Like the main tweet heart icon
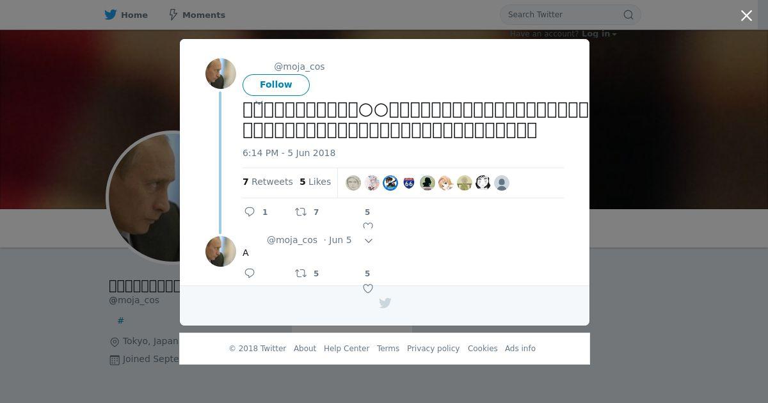 [x=368, y=226]
